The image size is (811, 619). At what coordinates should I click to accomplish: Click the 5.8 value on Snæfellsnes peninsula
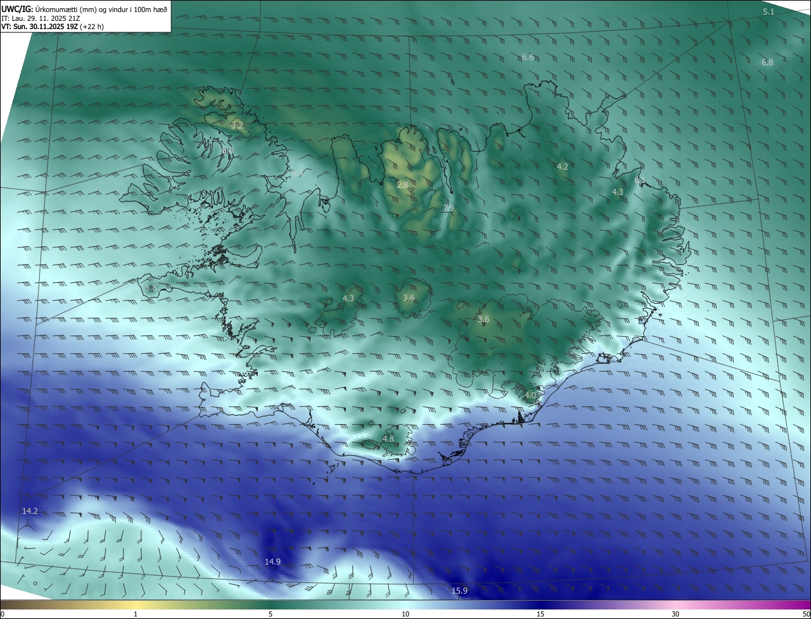click(150, 288)
